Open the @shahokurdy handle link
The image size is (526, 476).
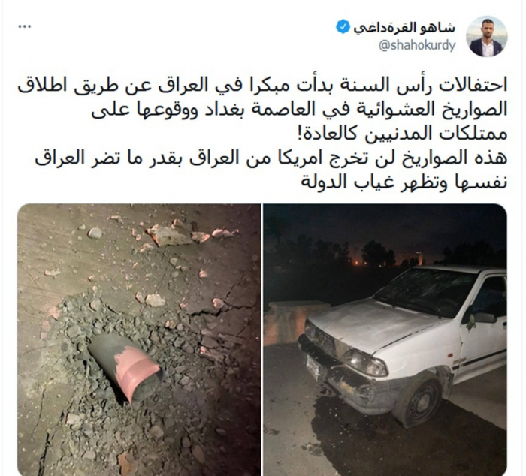[x=417, y=46]
